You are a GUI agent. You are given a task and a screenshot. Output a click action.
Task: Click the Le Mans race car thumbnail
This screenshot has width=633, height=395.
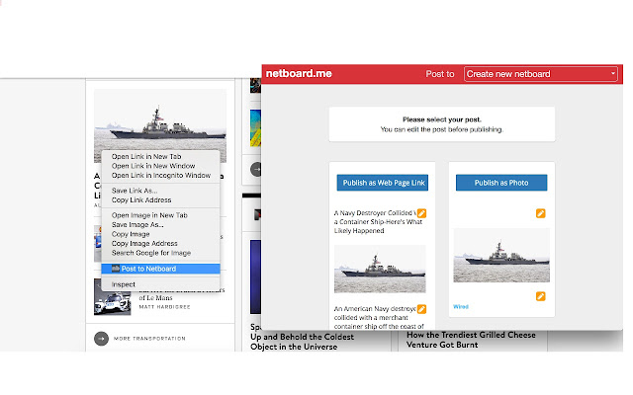tap(112, 296)
